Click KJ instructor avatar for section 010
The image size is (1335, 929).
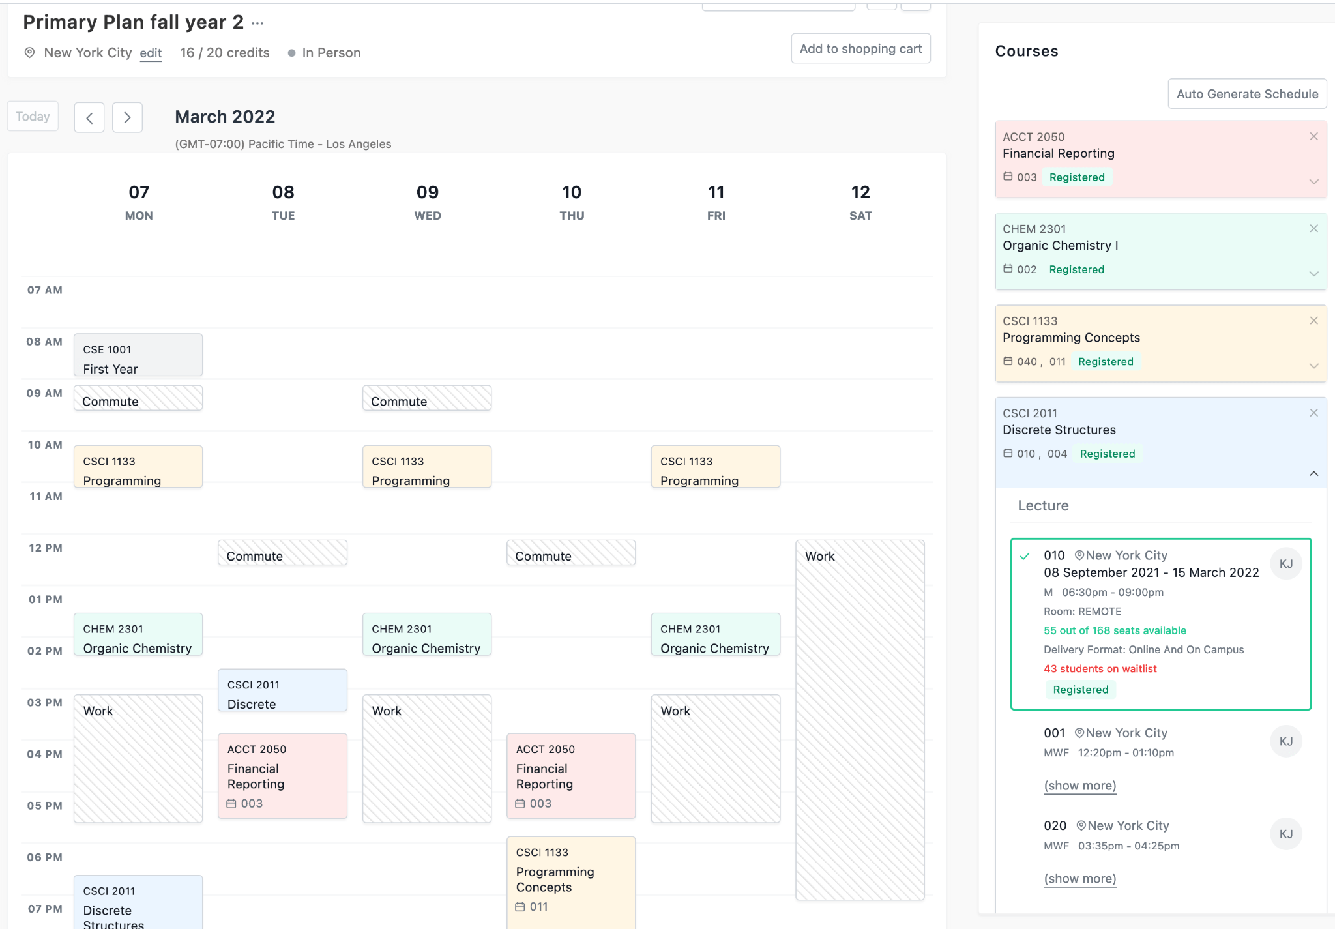(x=1285, y=564)
